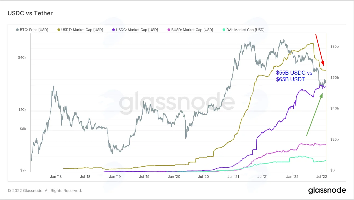Toggle DAI: Market Cap [USD] series label
The width and height of the screenshot is (354, 200).
tap(245, 30)
